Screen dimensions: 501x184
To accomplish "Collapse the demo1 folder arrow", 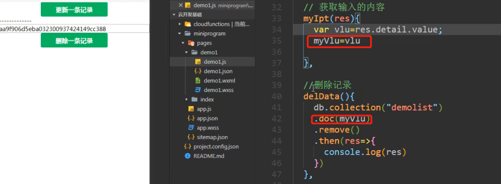I will click(x=187, y=52).
